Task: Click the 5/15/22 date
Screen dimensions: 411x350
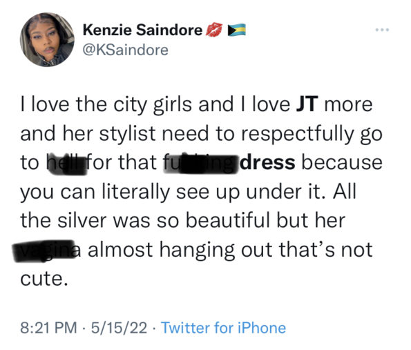Action: pyautogui.click(x=120, y=327)
